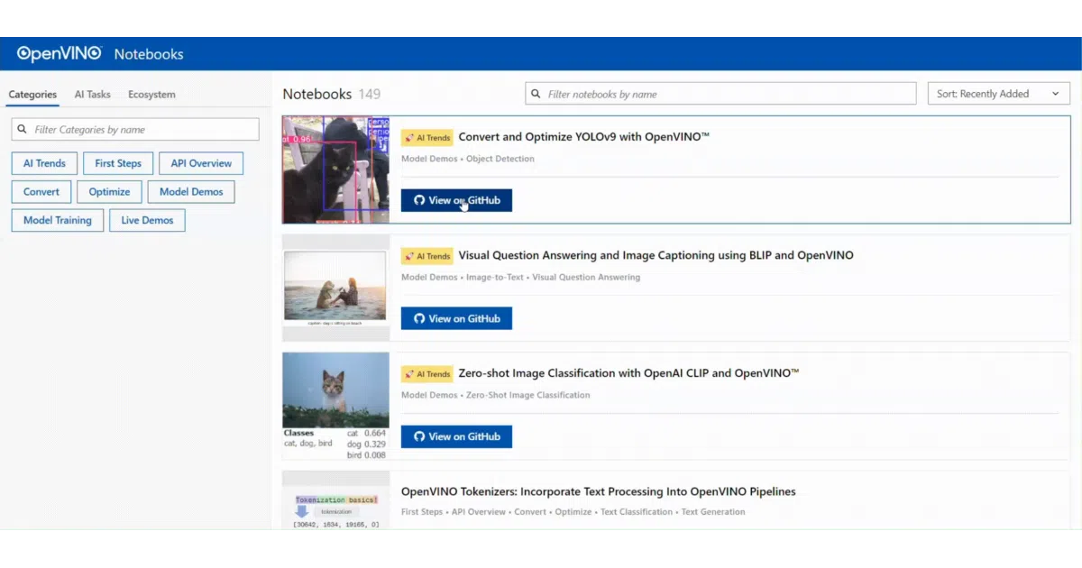Click 'OpenVINO Tokenizers' notebook title
The width and height of the screenshot is (1082, 568).
[599, 491]
